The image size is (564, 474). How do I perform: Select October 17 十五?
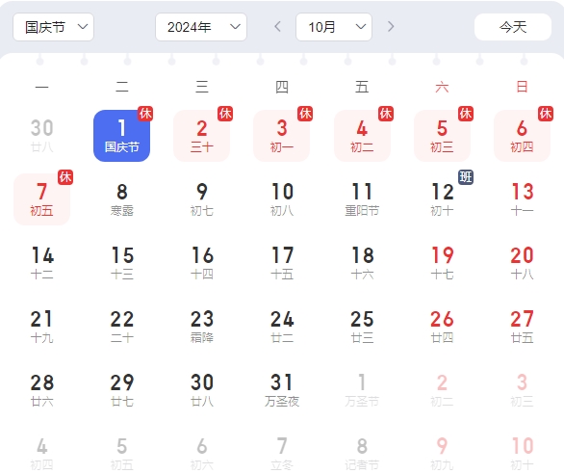click(282, 263)
